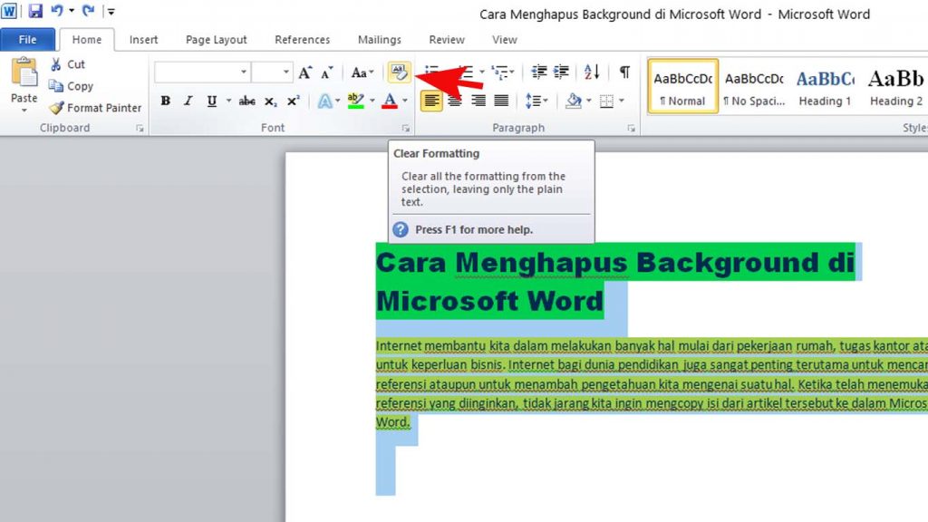
Task: Toggle superscript formatting
Action: coord(293,101)
